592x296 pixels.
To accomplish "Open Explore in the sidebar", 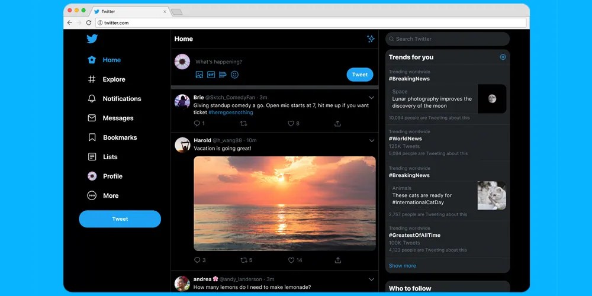I will 107,79.
